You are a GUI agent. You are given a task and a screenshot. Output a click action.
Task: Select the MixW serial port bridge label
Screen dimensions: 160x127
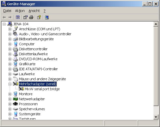42,89
